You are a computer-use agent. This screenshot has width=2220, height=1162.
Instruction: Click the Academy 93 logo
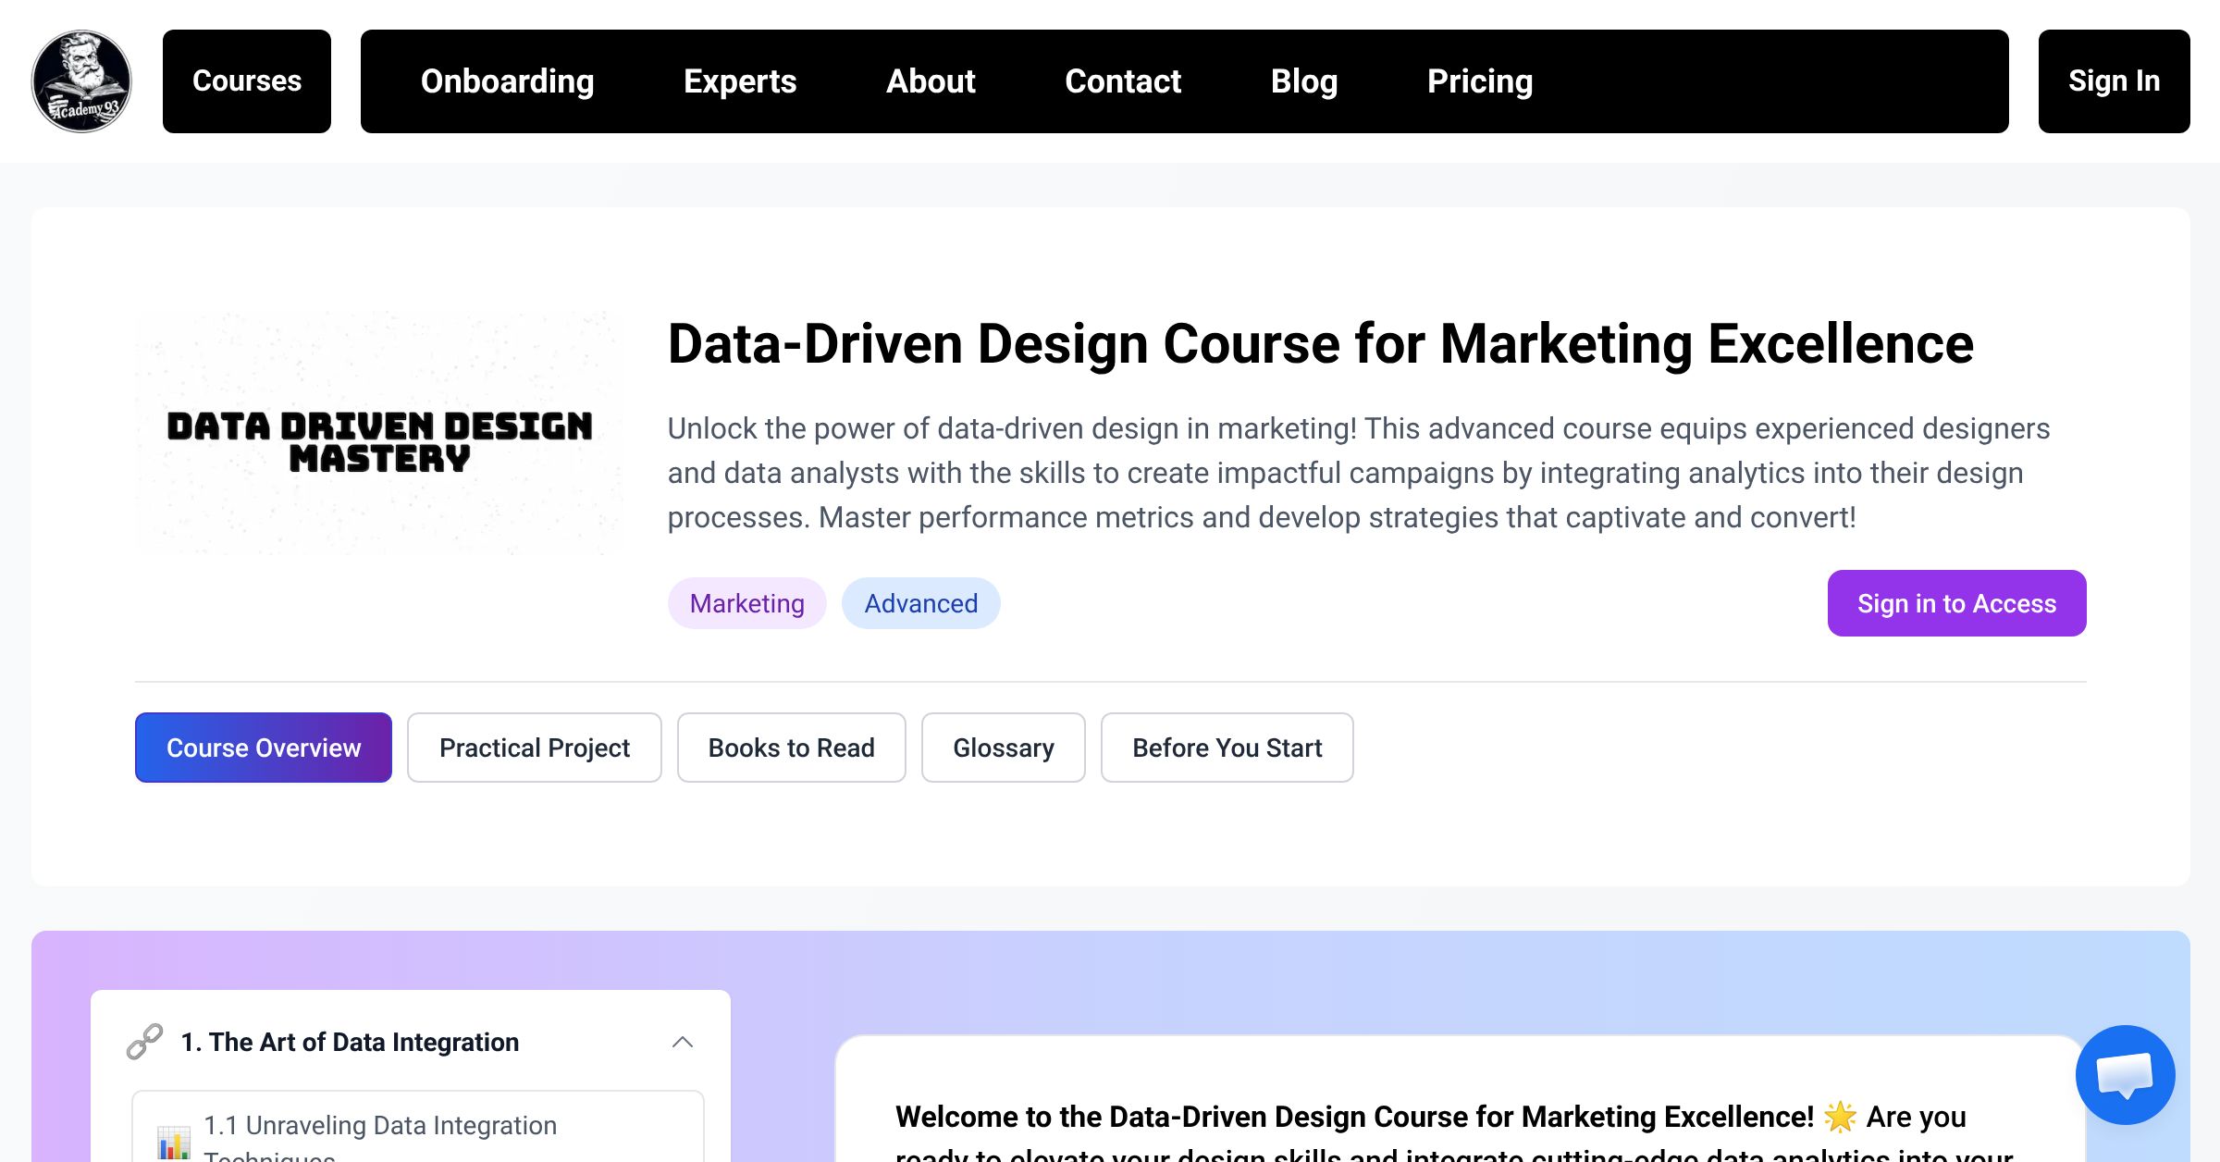81,81
